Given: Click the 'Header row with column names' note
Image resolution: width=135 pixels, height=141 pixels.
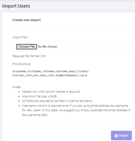Looking at the screenshot, I should 51,92.
